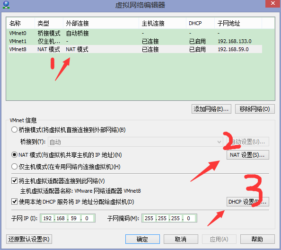Sort by the 类型 column header

pos(49,23)
